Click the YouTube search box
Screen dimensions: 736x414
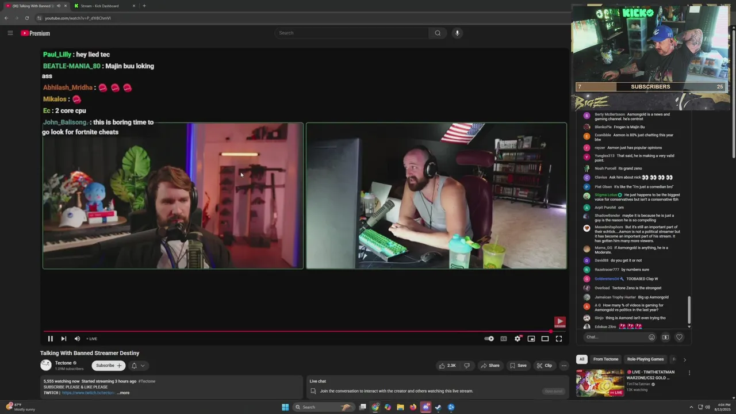coord(351,33)
